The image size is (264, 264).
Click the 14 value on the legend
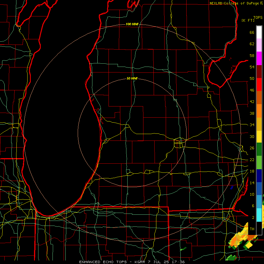tap(252, 183)
